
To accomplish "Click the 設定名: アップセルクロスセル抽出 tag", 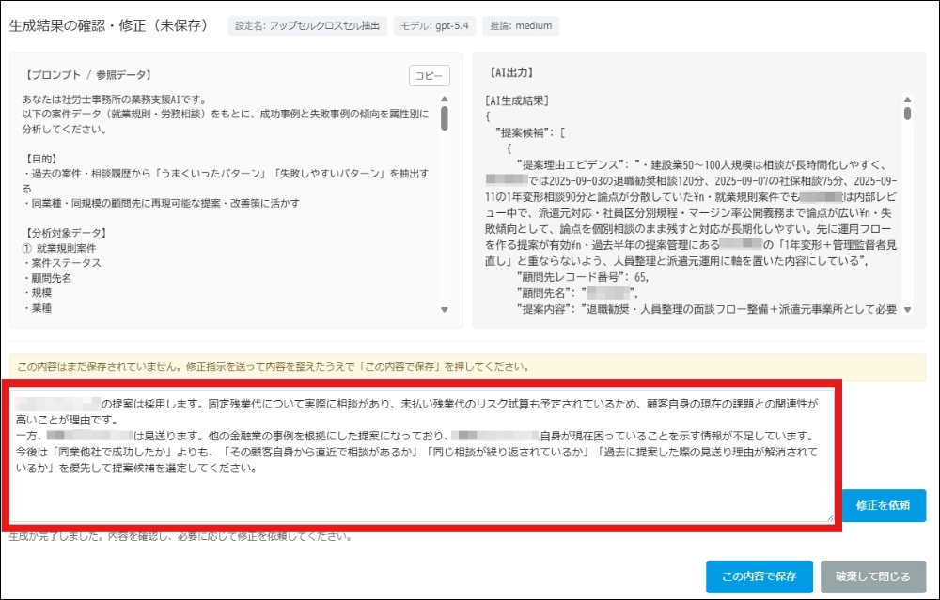I will 307,26.
